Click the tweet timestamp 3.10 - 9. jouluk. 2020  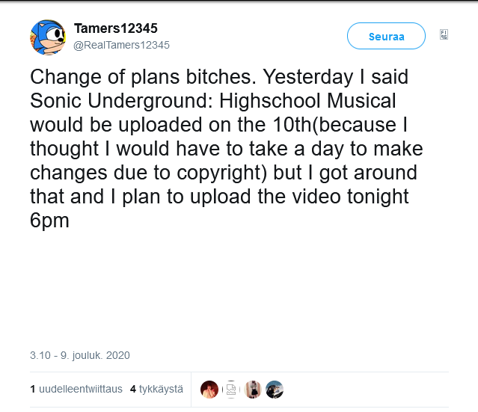(x=80, y=355)
